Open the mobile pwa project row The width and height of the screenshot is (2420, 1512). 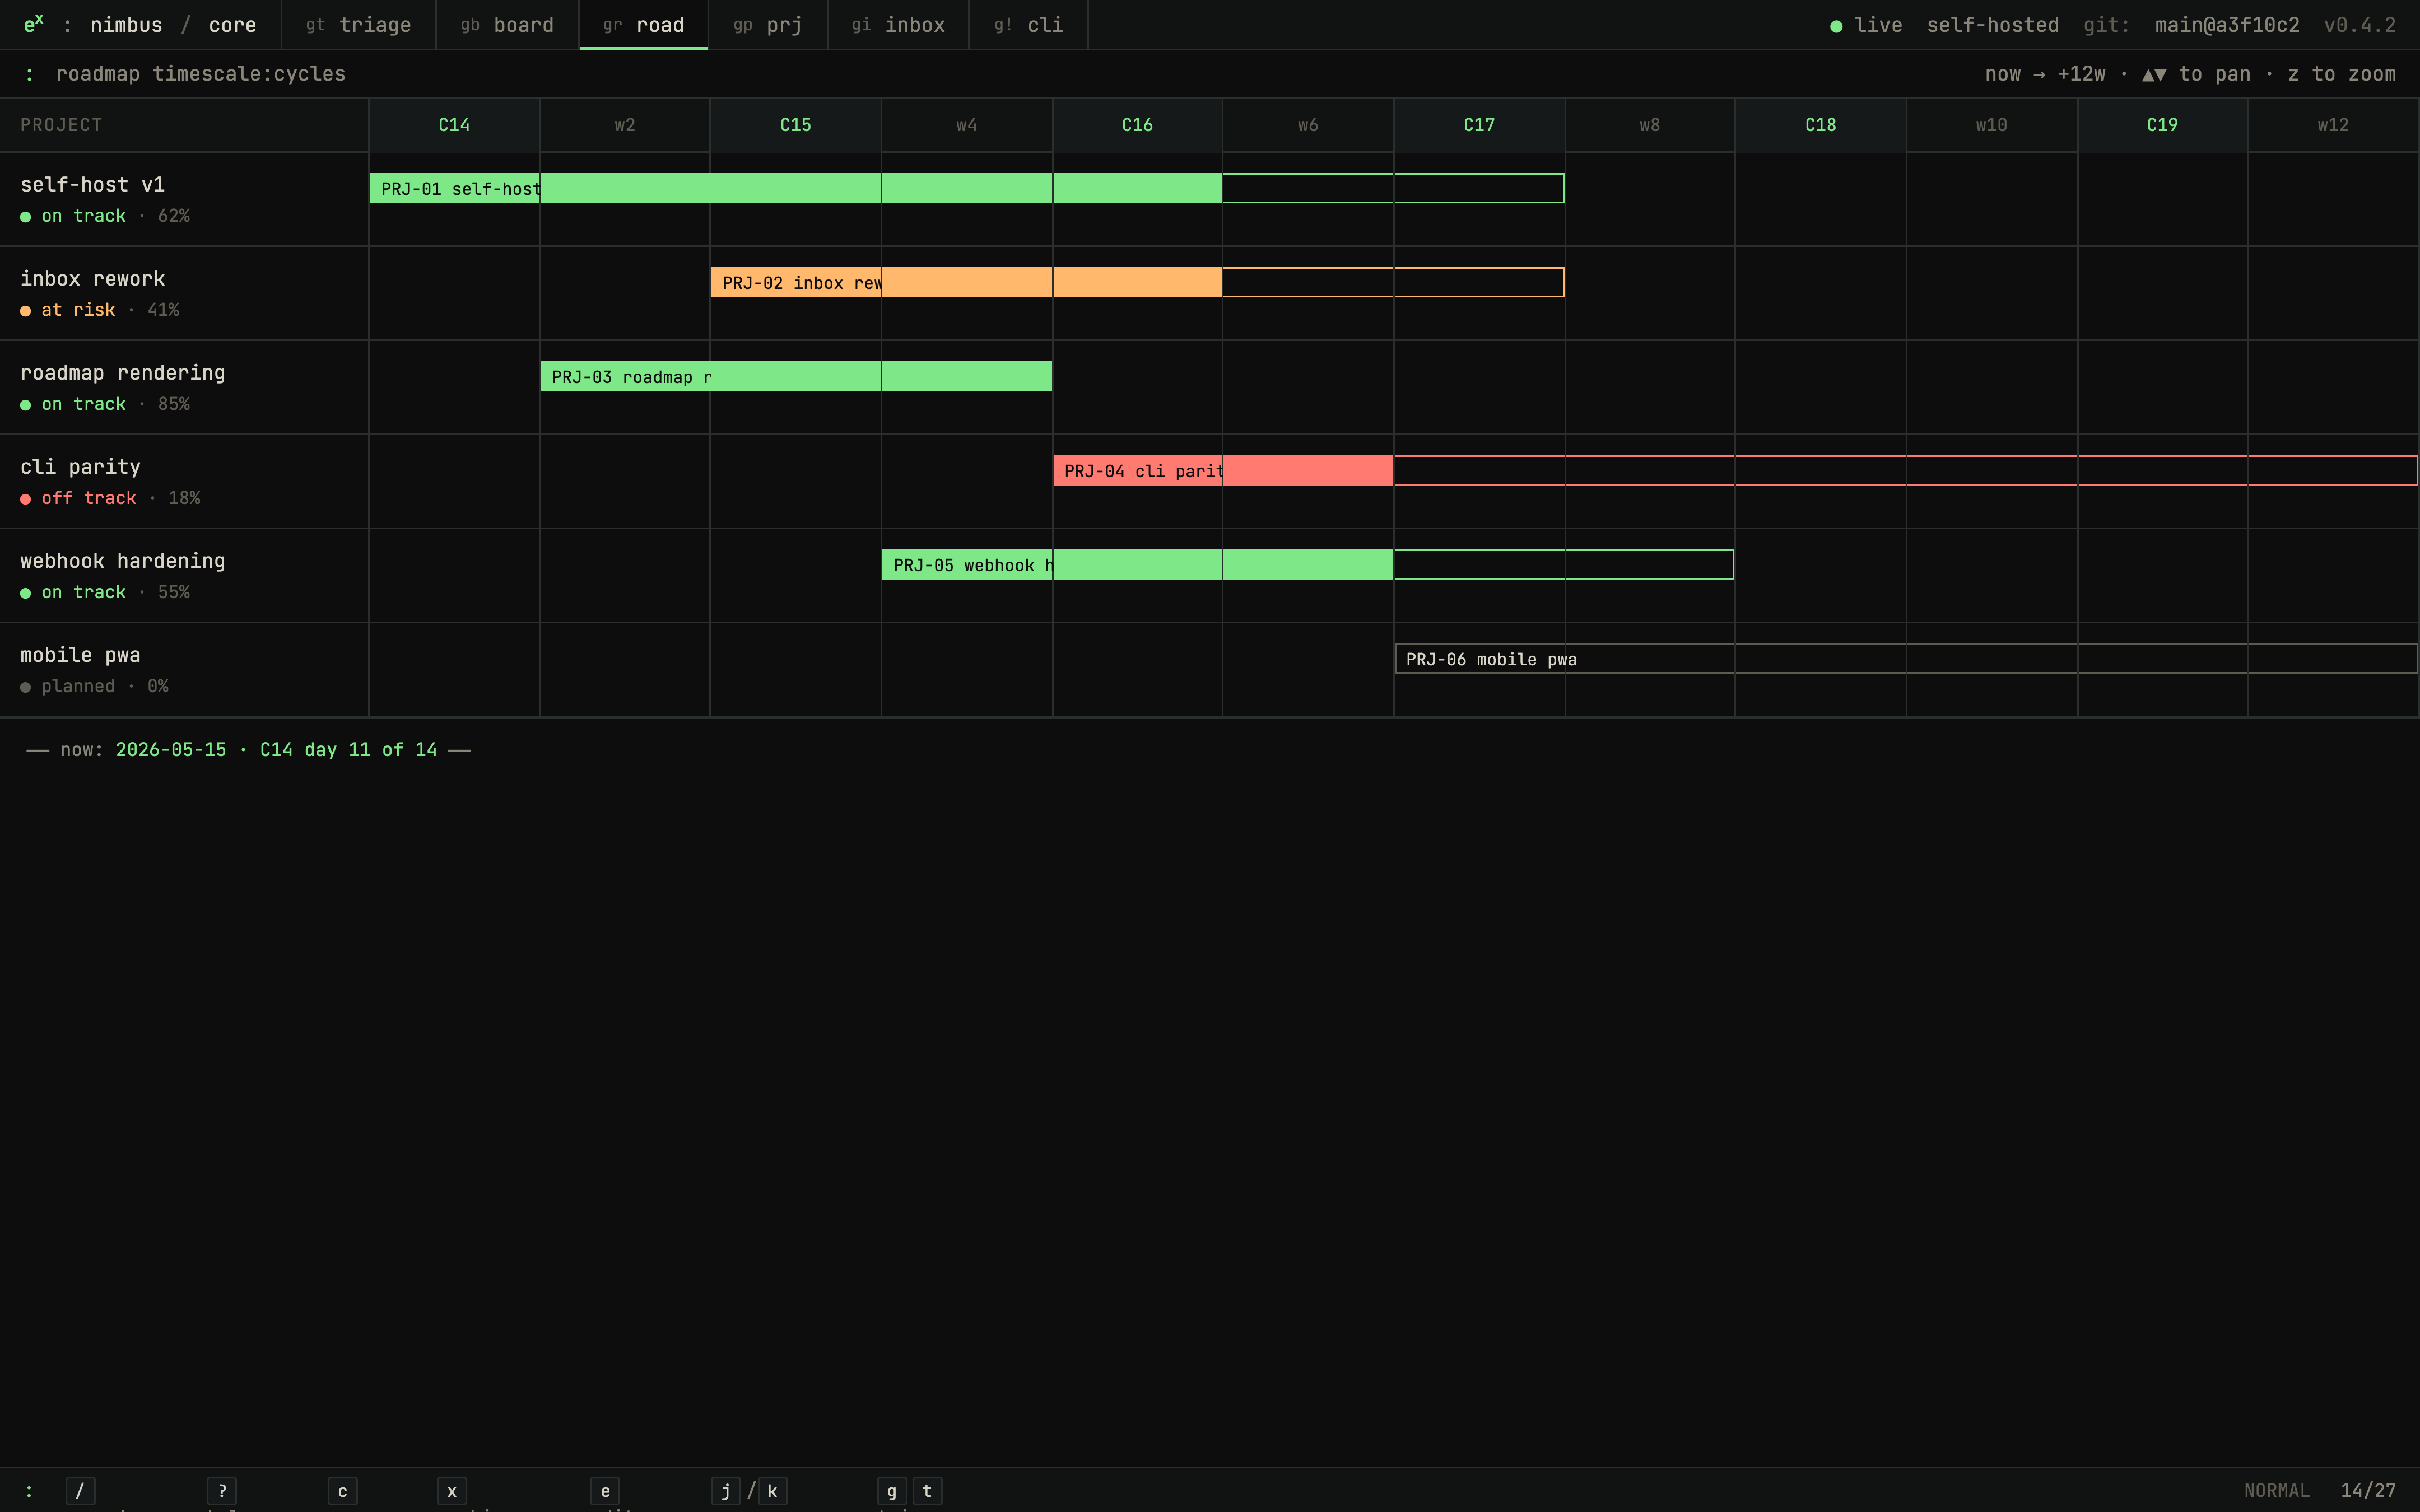(x=184, y=669)
